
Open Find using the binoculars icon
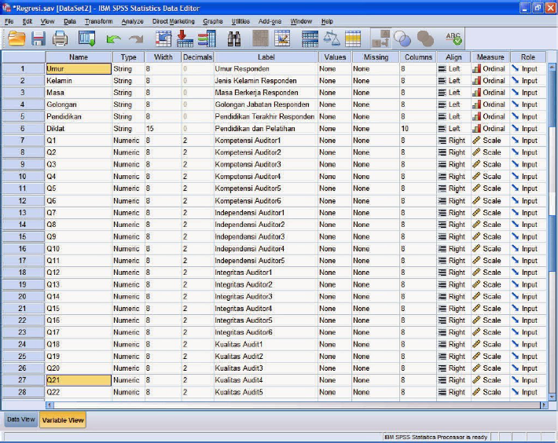(x=234, y=38)
